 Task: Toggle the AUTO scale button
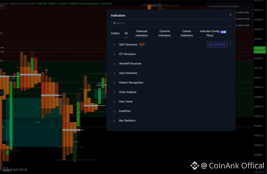click(x=262, y=172)
